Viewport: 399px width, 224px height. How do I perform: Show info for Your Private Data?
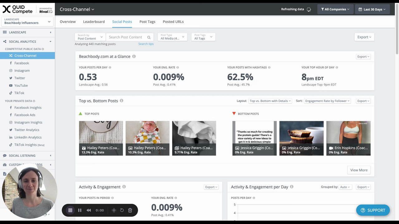point(34,101)
